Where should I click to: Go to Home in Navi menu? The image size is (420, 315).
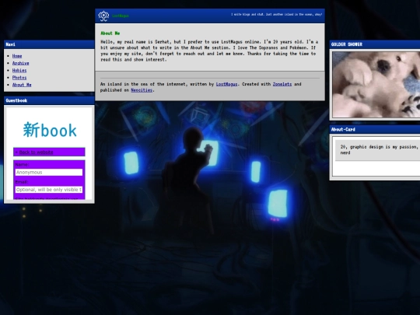(17, 56)
